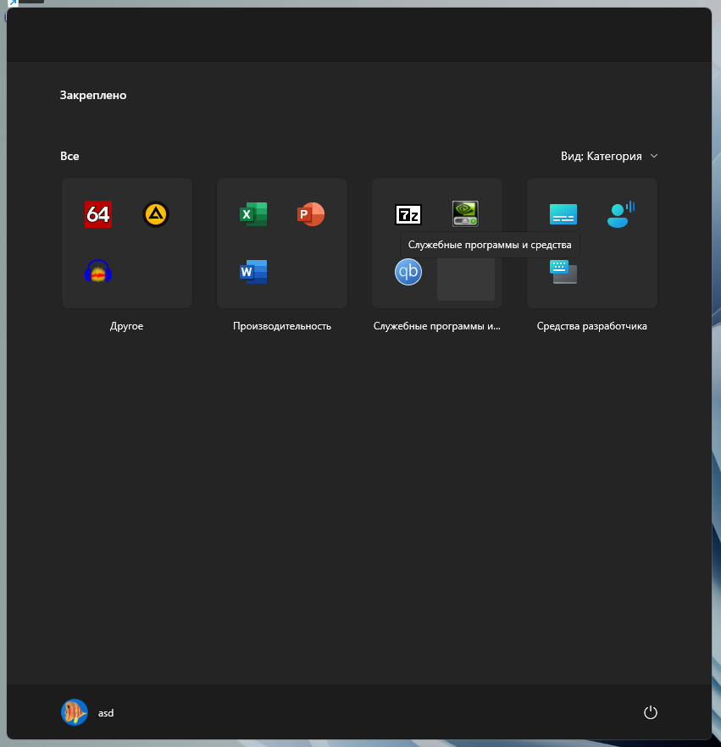Open the Audacity headphones icon
721x747 pixels.
click(x=98, y=272)
